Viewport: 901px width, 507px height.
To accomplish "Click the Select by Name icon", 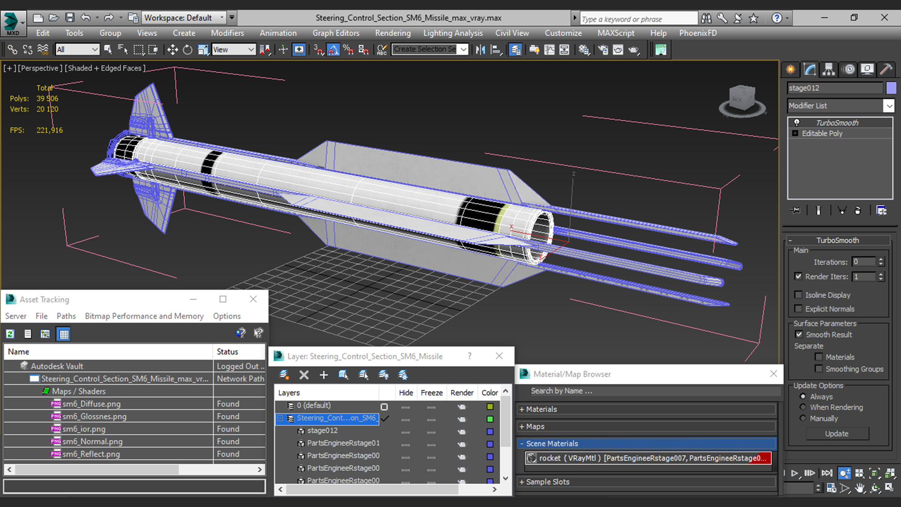I will [122, 49].
